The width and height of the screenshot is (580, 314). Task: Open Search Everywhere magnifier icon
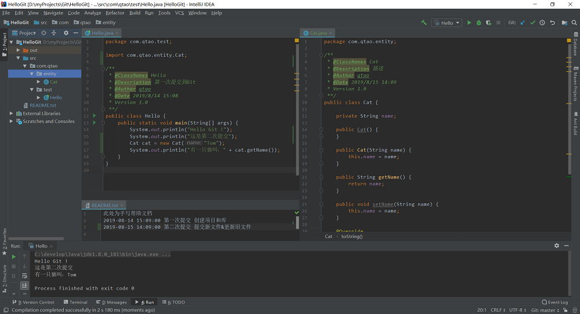(x=574, y=23)
